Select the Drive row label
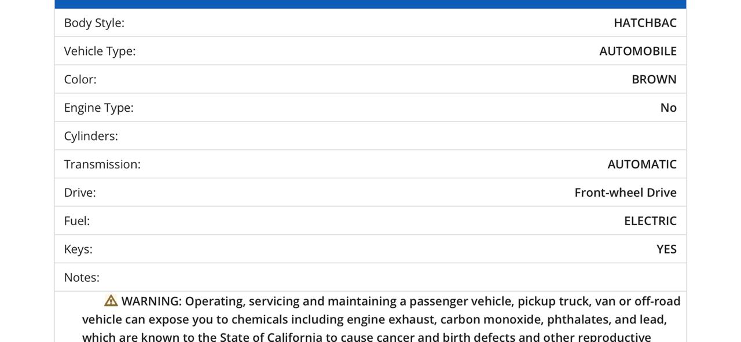Image resolution: width=741 pixels, height=342 pixels. 80,193
